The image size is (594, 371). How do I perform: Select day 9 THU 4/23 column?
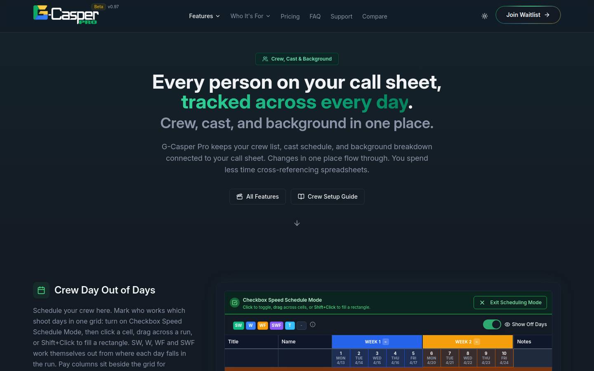click(486, 358)
